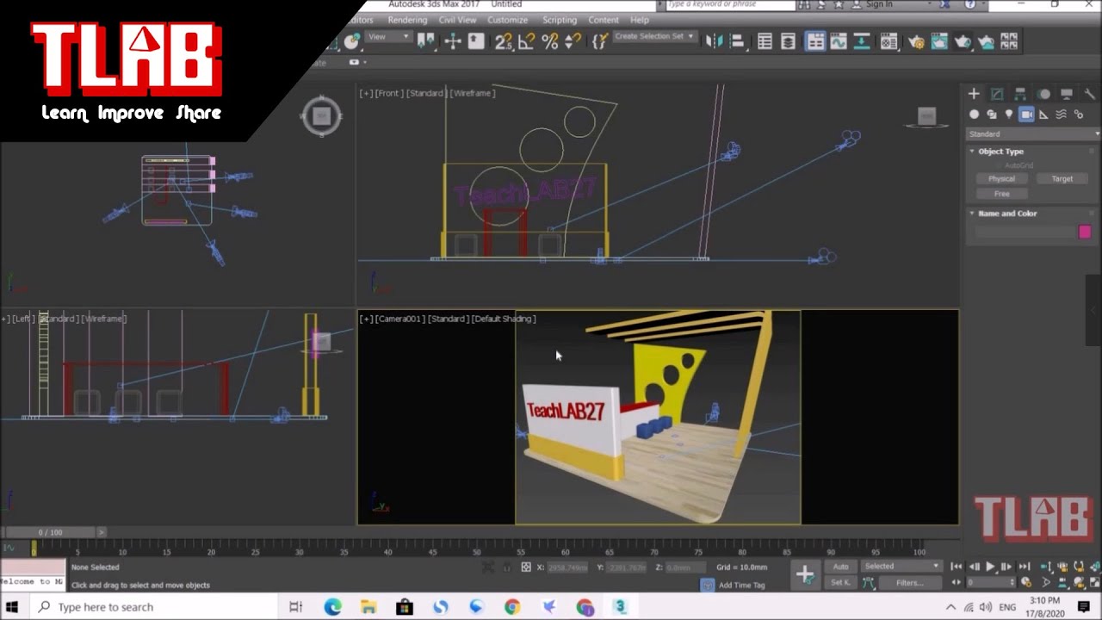Open the Scripting menu

[559, 20]
